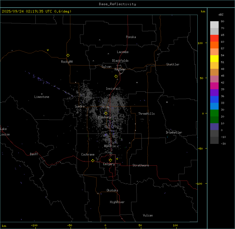Select the yellow diamond marker under Cochrane
Image resolution: width=235 pixels, height=229 pixels.
(93, 161)
